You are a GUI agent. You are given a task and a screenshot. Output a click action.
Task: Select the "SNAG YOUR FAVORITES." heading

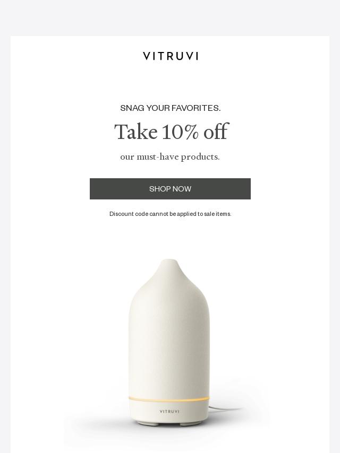pyautogui.click(x=171, y=108)
